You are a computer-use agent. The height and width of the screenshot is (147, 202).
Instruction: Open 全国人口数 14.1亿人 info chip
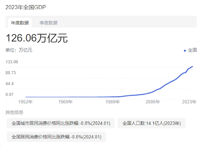tap(151, 123)
